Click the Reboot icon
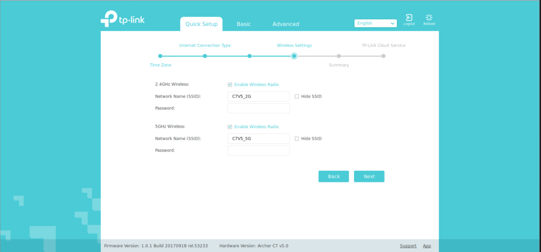 [429, 18]
